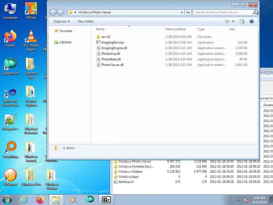Expand the address bar history dropdown
This screenshot has width=273, height=205.
pos(182,12)
